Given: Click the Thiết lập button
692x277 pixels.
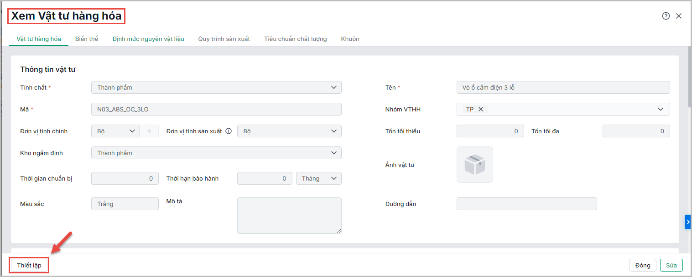Looking at the screenshot, I should pos(29,265).
